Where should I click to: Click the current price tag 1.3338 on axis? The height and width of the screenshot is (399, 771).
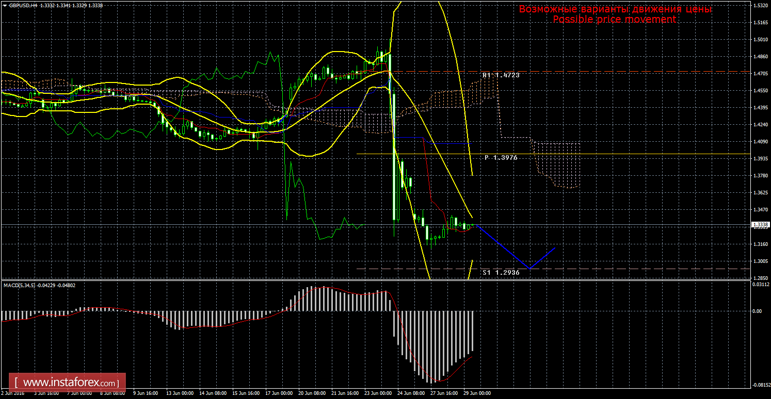point(760,225)
